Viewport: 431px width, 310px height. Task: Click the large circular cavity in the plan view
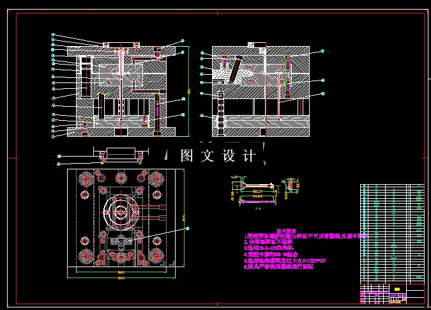(x=121, y=212)
